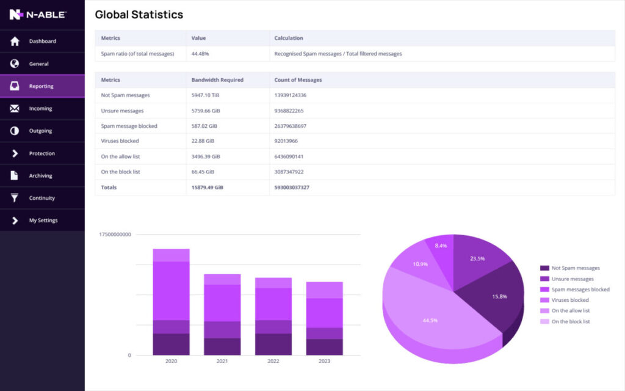Click the Bandwidth Required column header

pos(217,80)
